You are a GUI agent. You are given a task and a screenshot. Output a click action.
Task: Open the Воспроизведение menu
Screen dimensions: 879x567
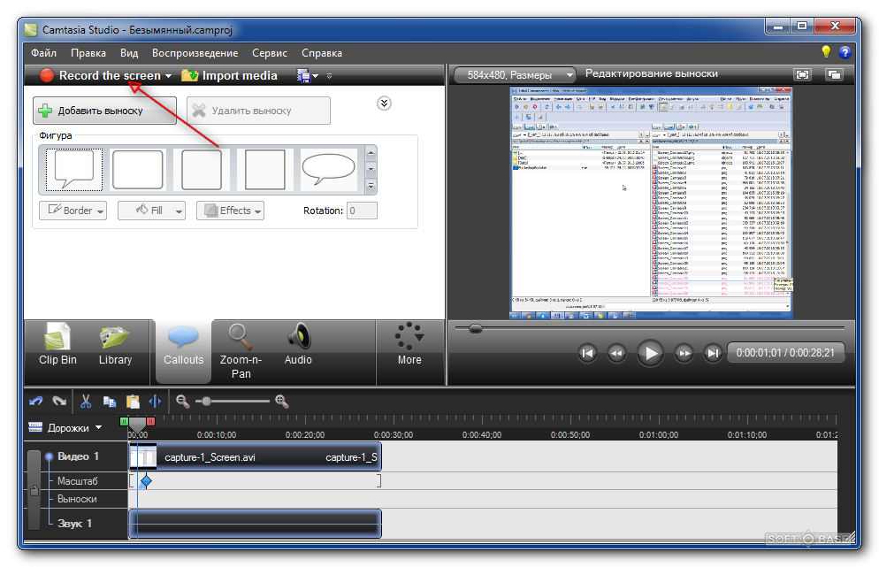(195, 53)
